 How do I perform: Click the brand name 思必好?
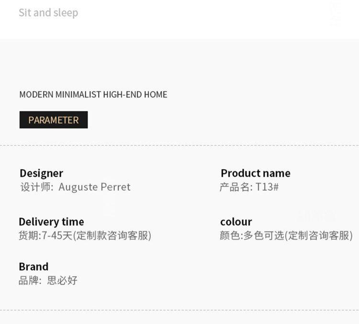tap(62, 281)
